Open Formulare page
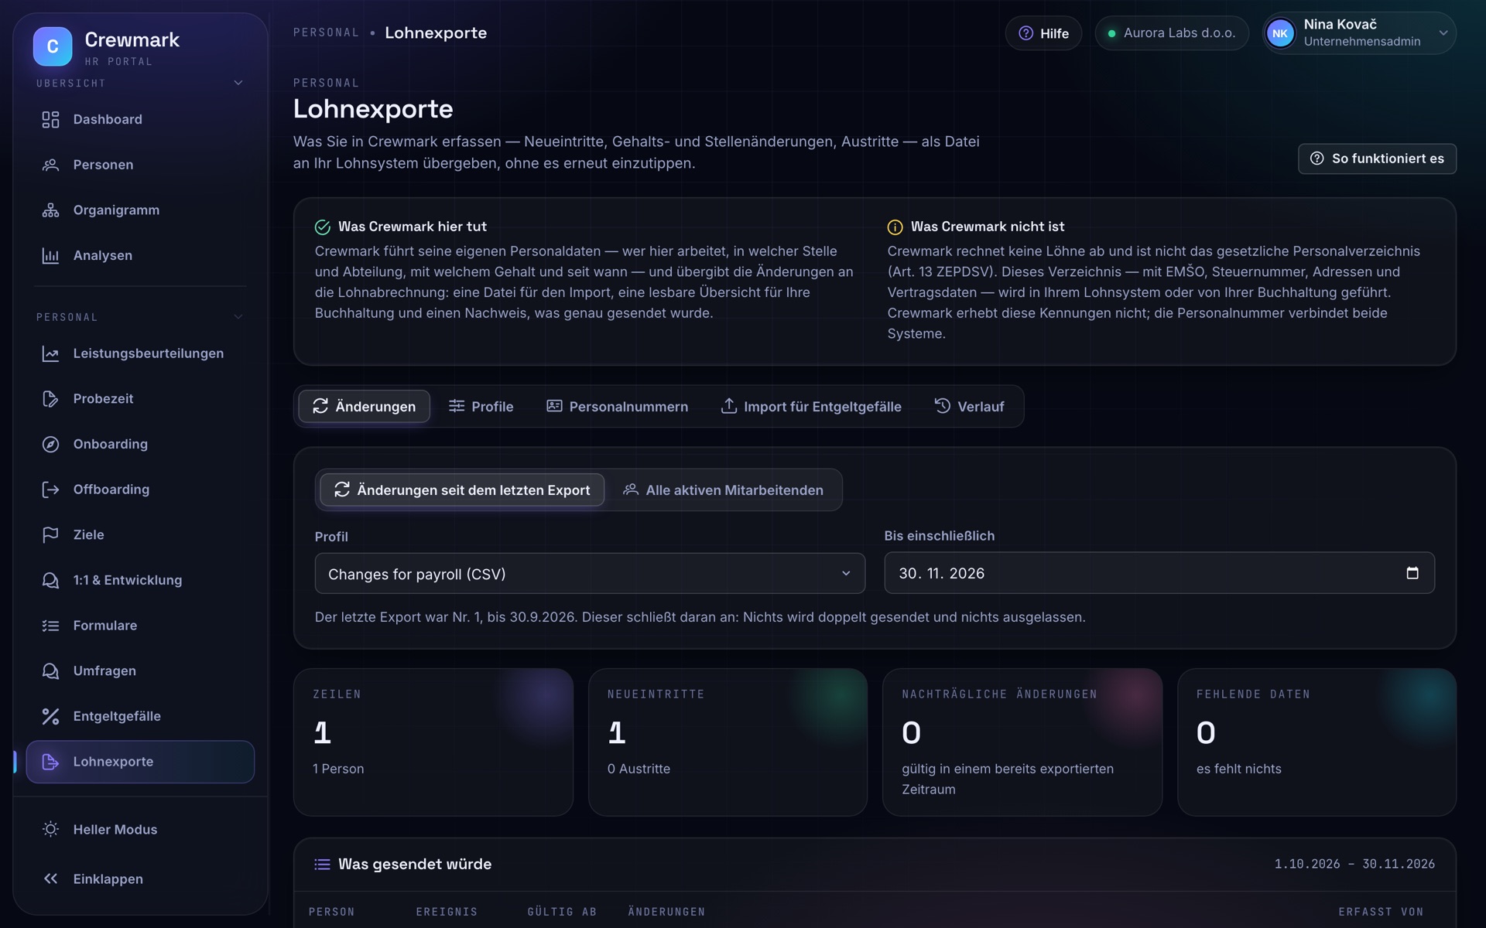The image size is (1486, 928). [x=140, y=626]
